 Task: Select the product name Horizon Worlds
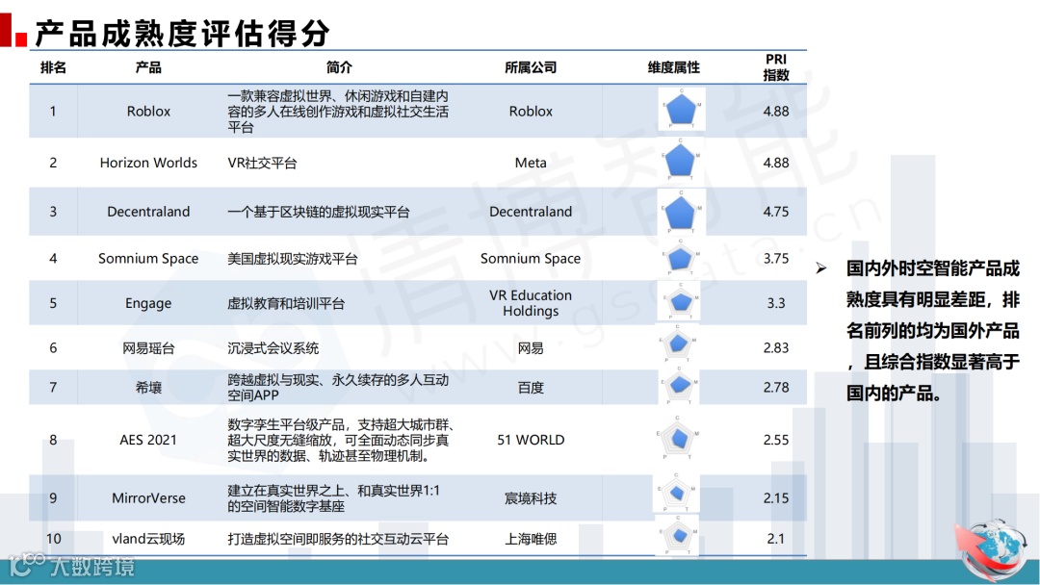pyautogui.click(x=148, y=163)
